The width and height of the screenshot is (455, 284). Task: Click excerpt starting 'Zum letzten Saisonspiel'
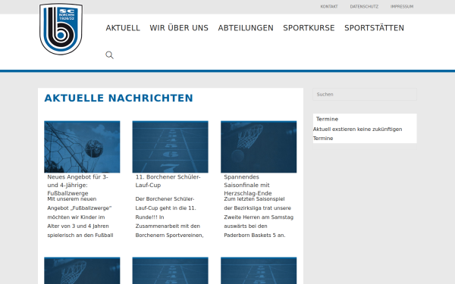pyautogui.click(x=259, y=217)
